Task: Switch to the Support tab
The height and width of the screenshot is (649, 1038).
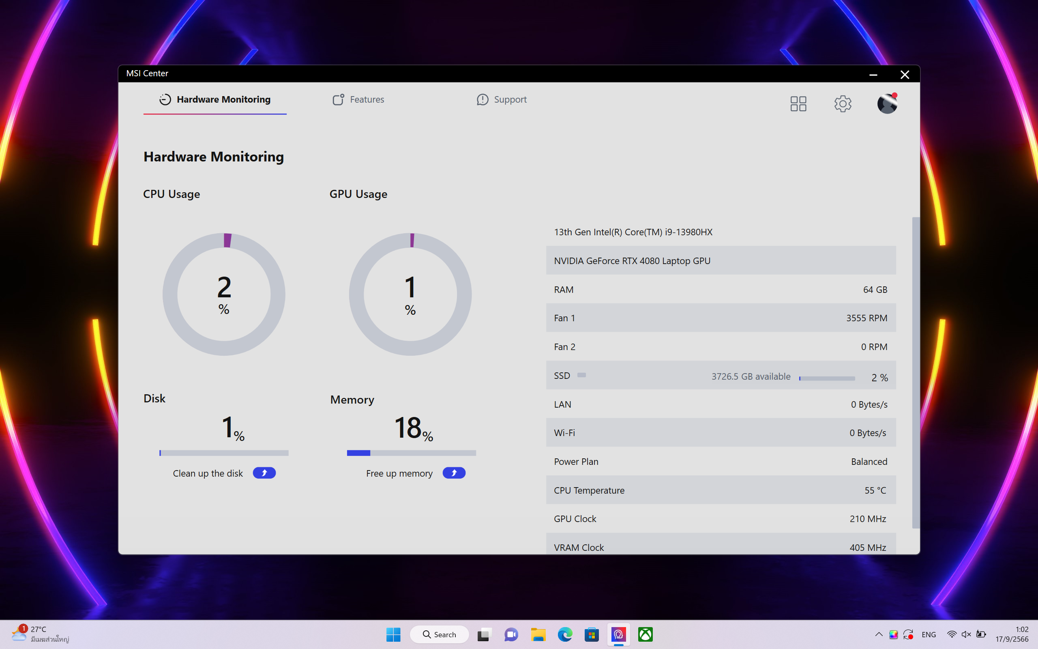Action: (x=502, y=100)
